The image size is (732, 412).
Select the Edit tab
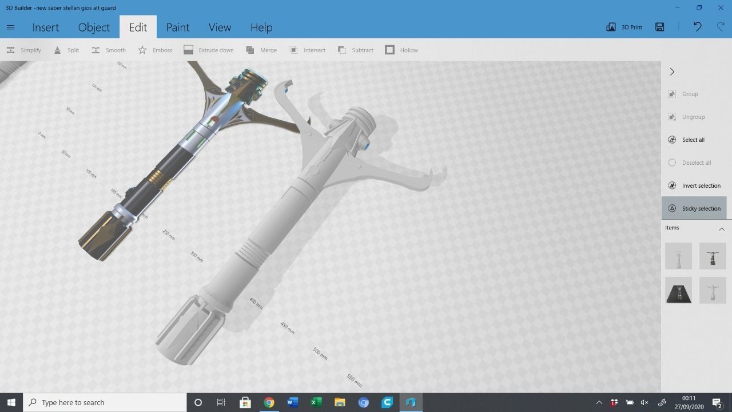(x=138, y=27)
